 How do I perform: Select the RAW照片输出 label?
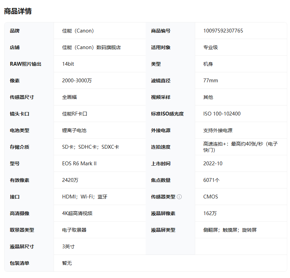(x=26, y=64)
